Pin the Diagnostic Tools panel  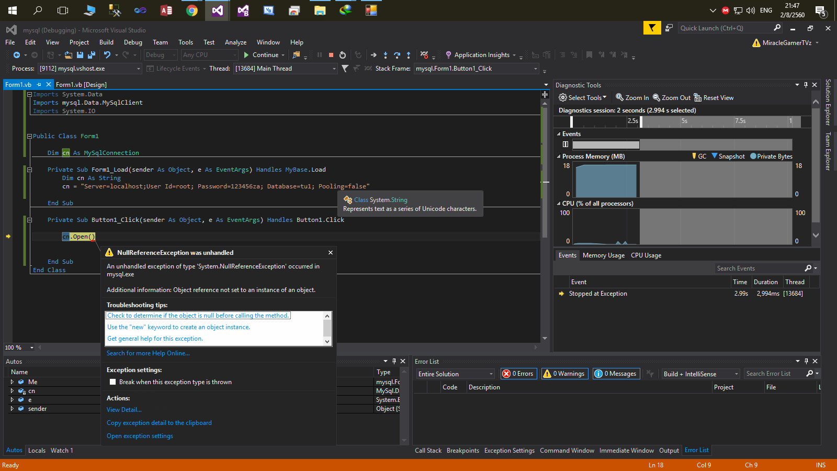point(806,85)
